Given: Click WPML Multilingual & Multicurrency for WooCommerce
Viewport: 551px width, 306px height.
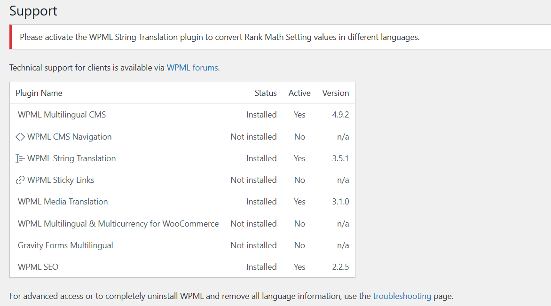Looking at the screenshot, I should [118, 224].
